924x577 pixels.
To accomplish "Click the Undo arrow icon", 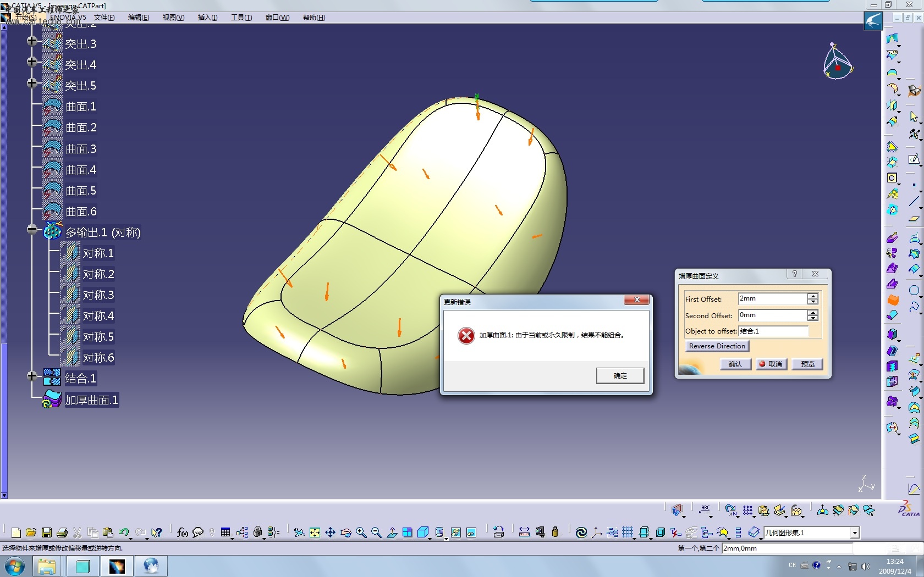I will [124, 532].
